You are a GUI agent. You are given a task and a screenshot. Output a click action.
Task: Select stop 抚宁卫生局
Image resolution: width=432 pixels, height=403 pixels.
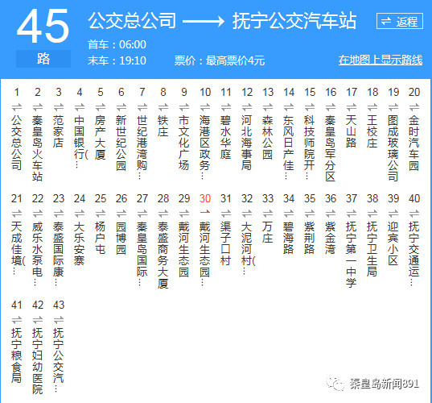tap(372, 249)
